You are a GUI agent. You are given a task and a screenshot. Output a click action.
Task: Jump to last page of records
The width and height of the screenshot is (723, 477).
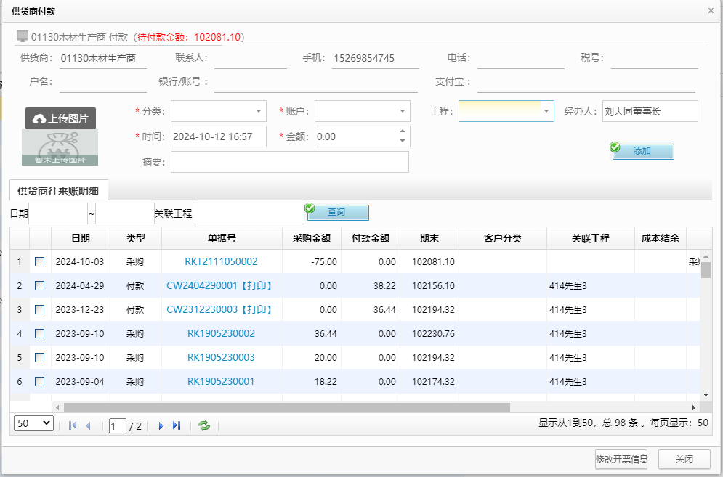point(177,426)
